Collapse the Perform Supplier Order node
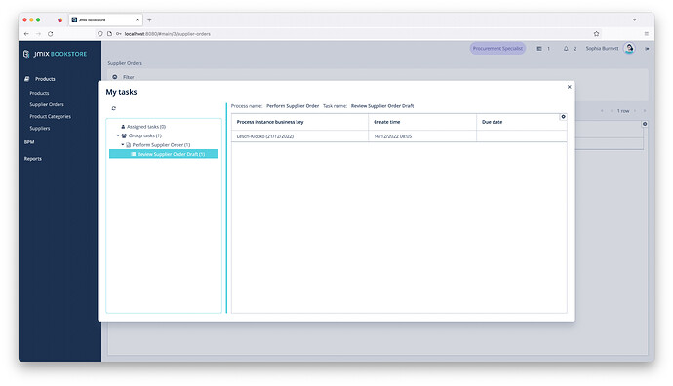 point(123,145)
